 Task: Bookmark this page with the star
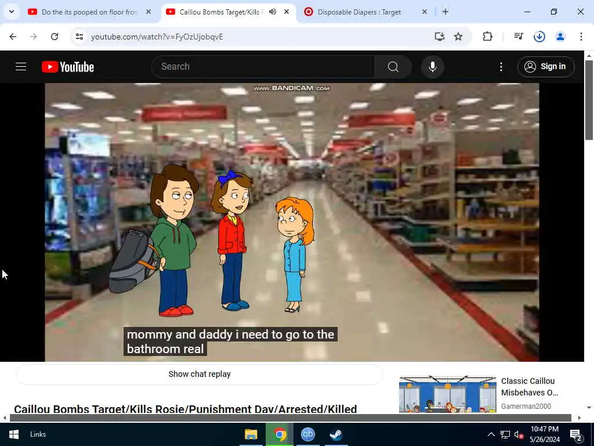click(x=458, y=37)
